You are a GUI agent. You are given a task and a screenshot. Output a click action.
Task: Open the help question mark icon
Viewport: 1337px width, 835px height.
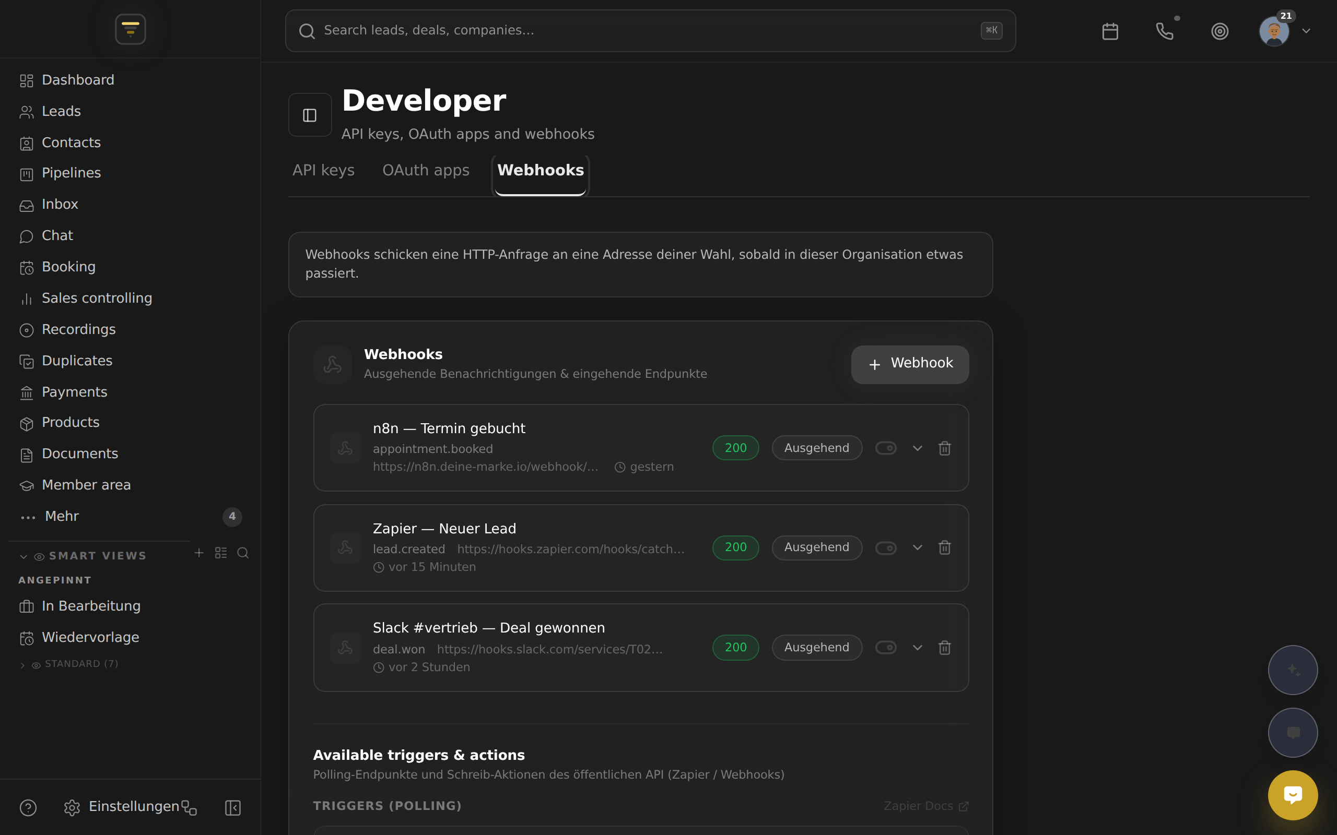pyautogui.click(x=28, y=807)
